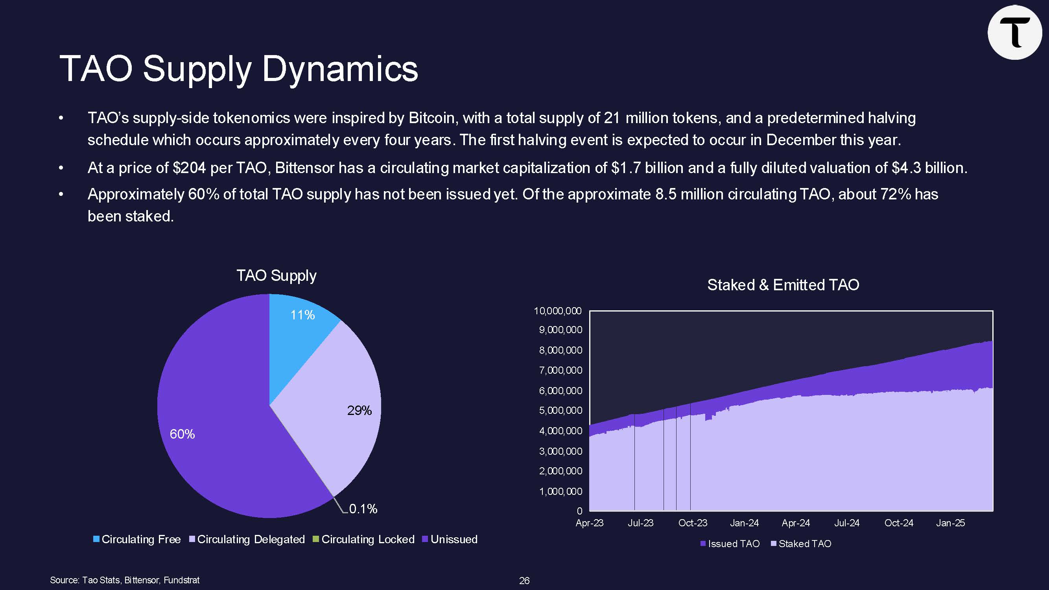This screenshot has width=1049, height=590.
Task: Click the Staked TAO legend marker
Action: [x=773, y=543]
